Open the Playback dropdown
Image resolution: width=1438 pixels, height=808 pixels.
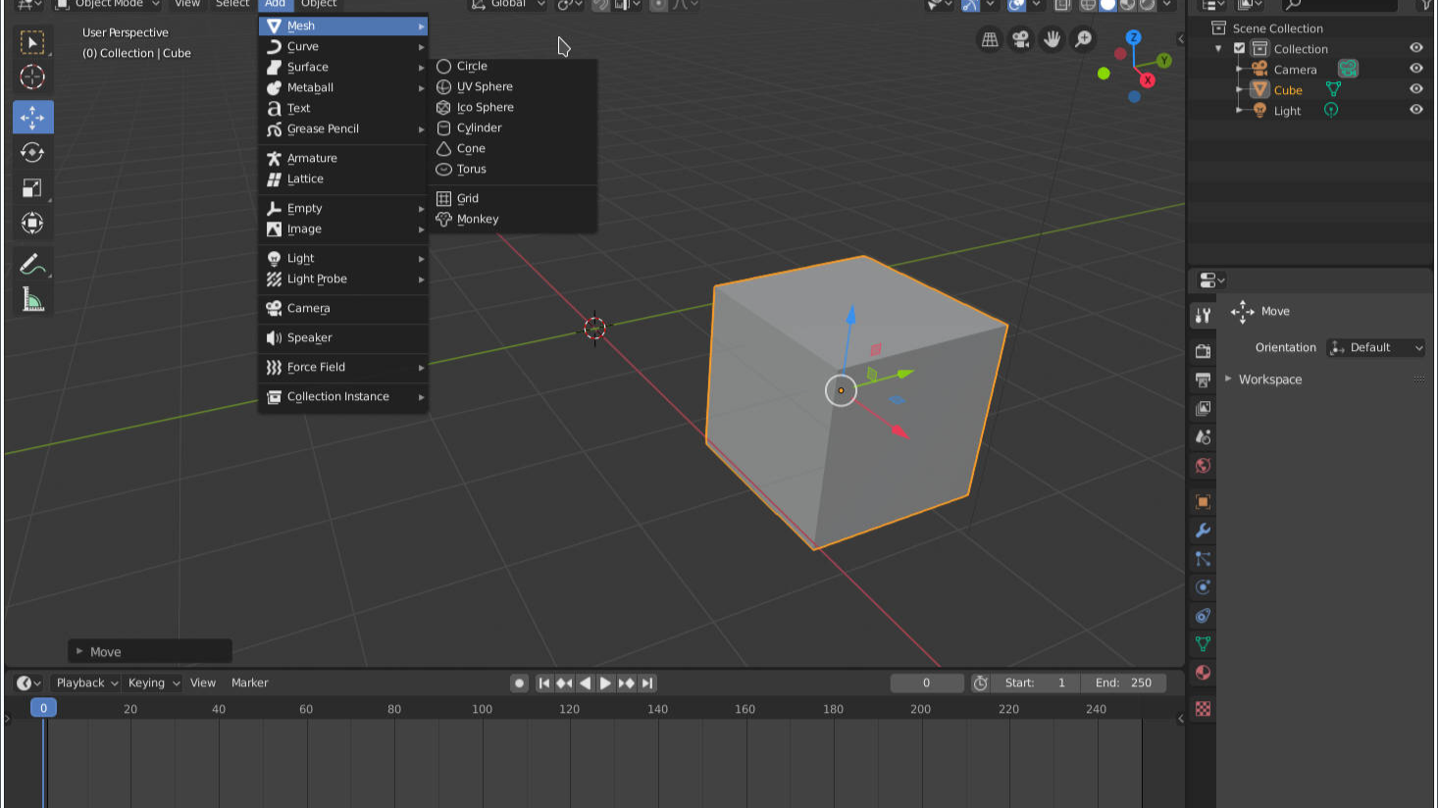(x=85, y=682)
